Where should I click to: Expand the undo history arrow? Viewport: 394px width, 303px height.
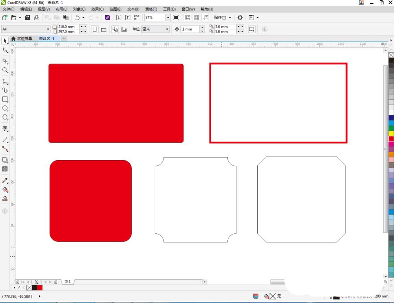[83, 18]
